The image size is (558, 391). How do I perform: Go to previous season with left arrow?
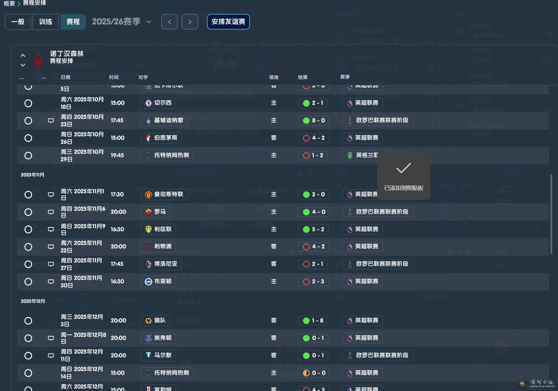[169, 22]
